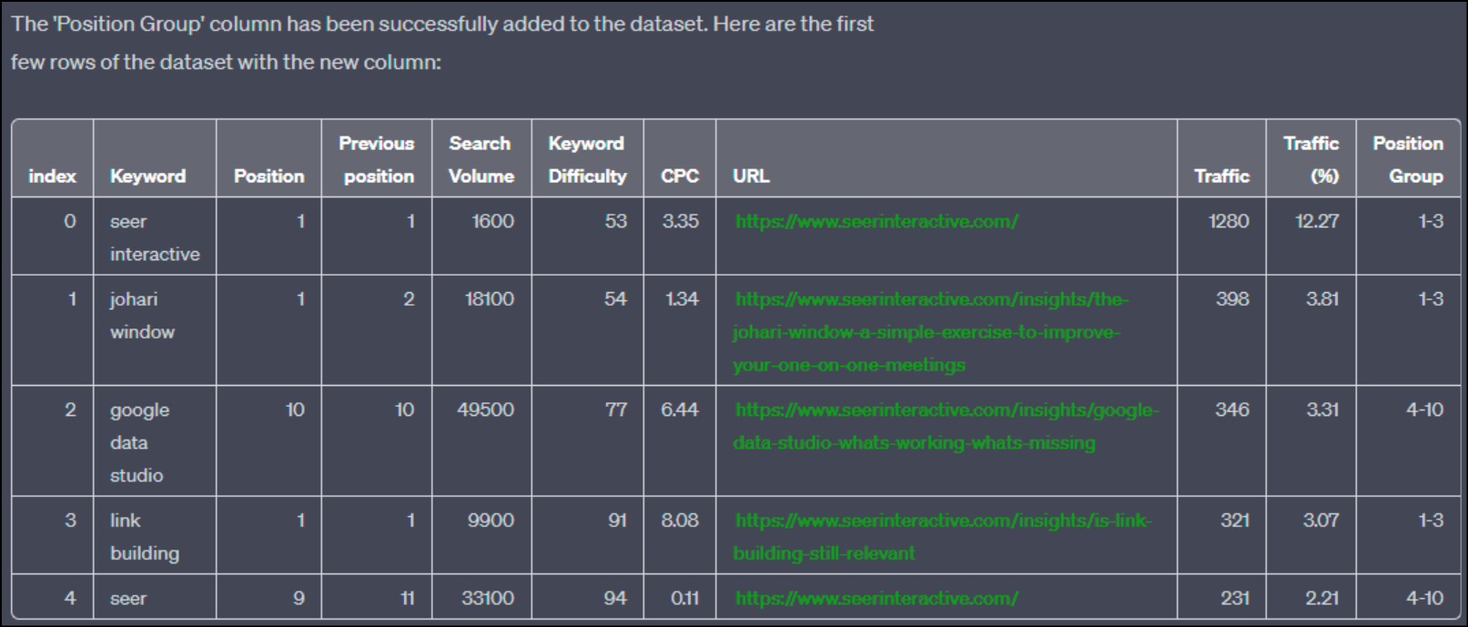
Task: Click the CPC column header
Action: click(679, 176)
